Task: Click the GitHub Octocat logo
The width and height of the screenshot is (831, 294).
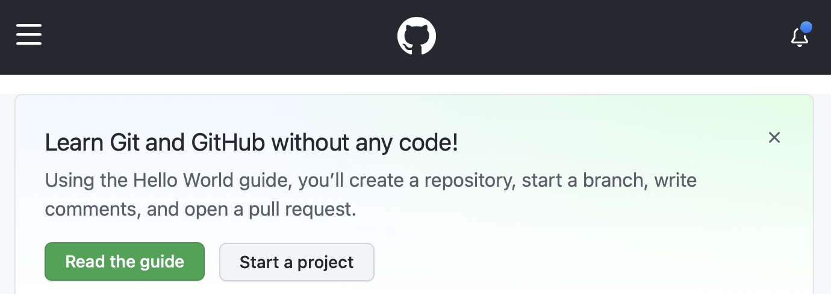Action: (x=416, y=36)
